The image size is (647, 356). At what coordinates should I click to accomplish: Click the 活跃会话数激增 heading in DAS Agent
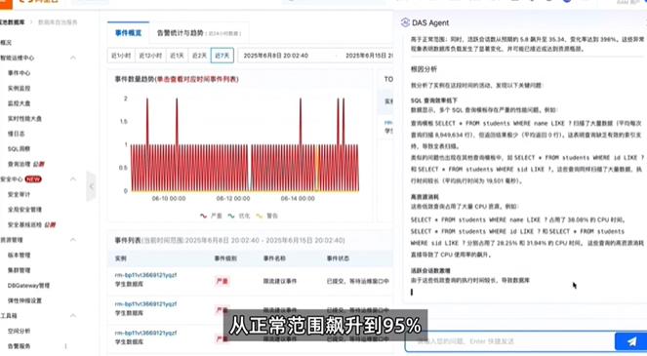click(430, 270)
